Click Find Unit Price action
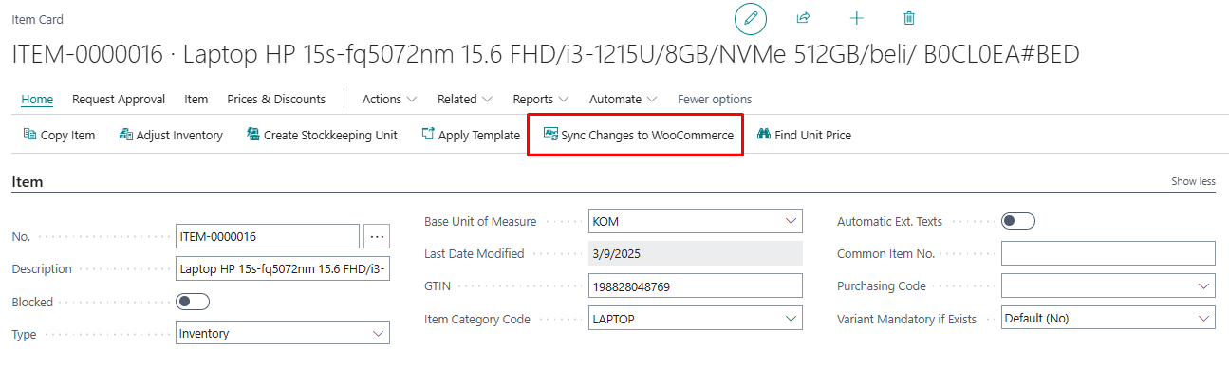 pyautogui.click(x=804, y=136)
